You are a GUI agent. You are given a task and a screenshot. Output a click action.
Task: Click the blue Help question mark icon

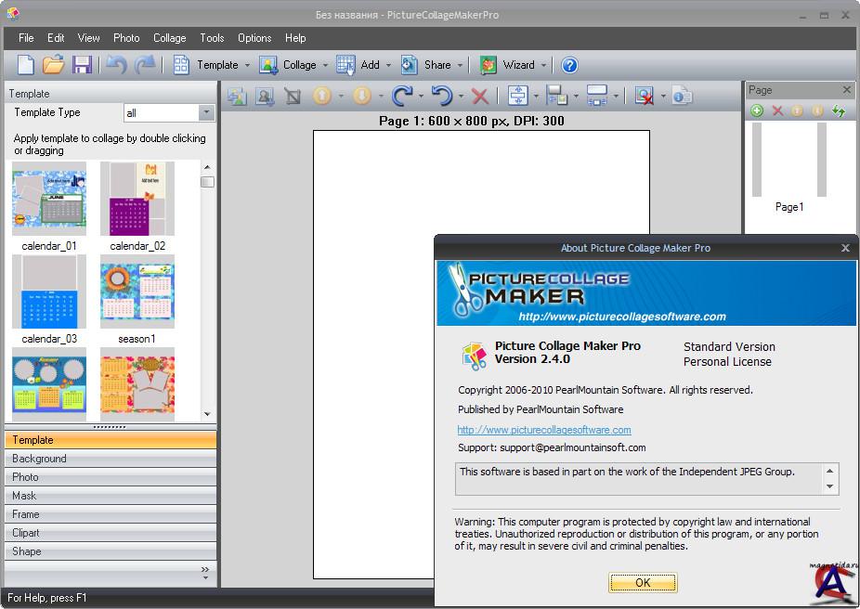click(x=569, y=65)
